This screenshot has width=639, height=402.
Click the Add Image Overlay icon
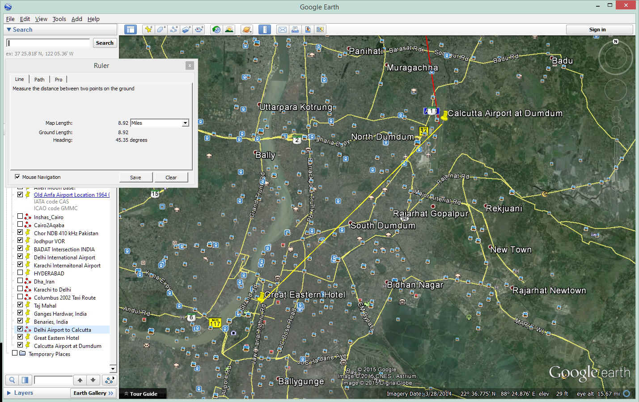186,30
